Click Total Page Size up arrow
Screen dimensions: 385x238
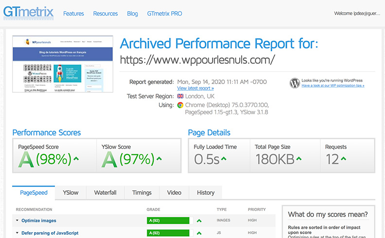click(x=298, y=159)
